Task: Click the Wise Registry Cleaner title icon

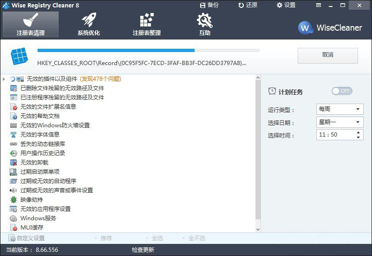Action: 6,5
